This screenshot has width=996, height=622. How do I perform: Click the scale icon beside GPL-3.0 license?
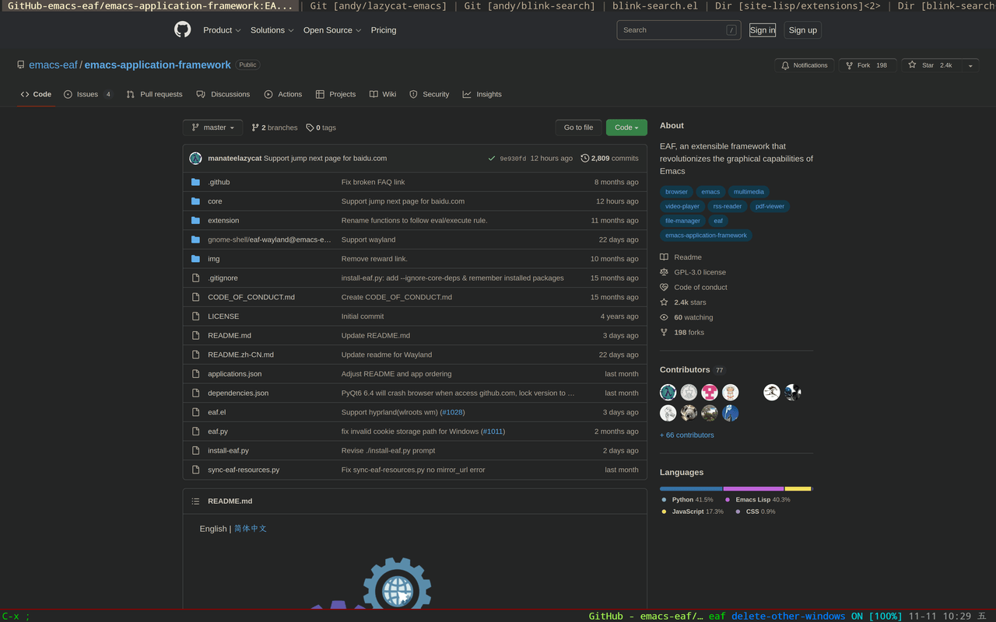click(664, 272)
